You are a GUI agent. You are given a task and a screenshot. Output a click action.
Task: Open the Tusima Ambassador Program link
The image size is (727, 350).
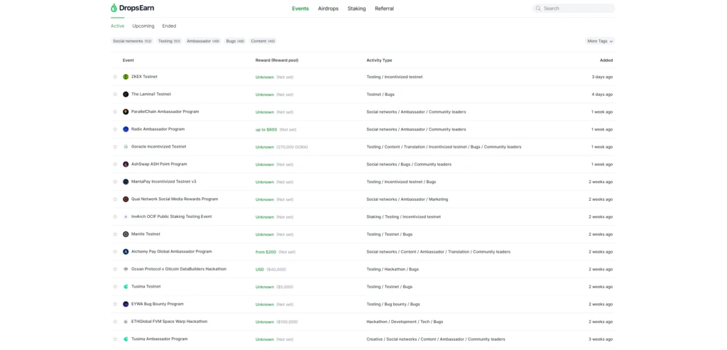[x=160, y=339]
